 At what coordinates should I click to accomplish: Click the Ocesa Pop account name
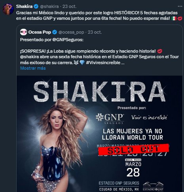pos(40,32)
